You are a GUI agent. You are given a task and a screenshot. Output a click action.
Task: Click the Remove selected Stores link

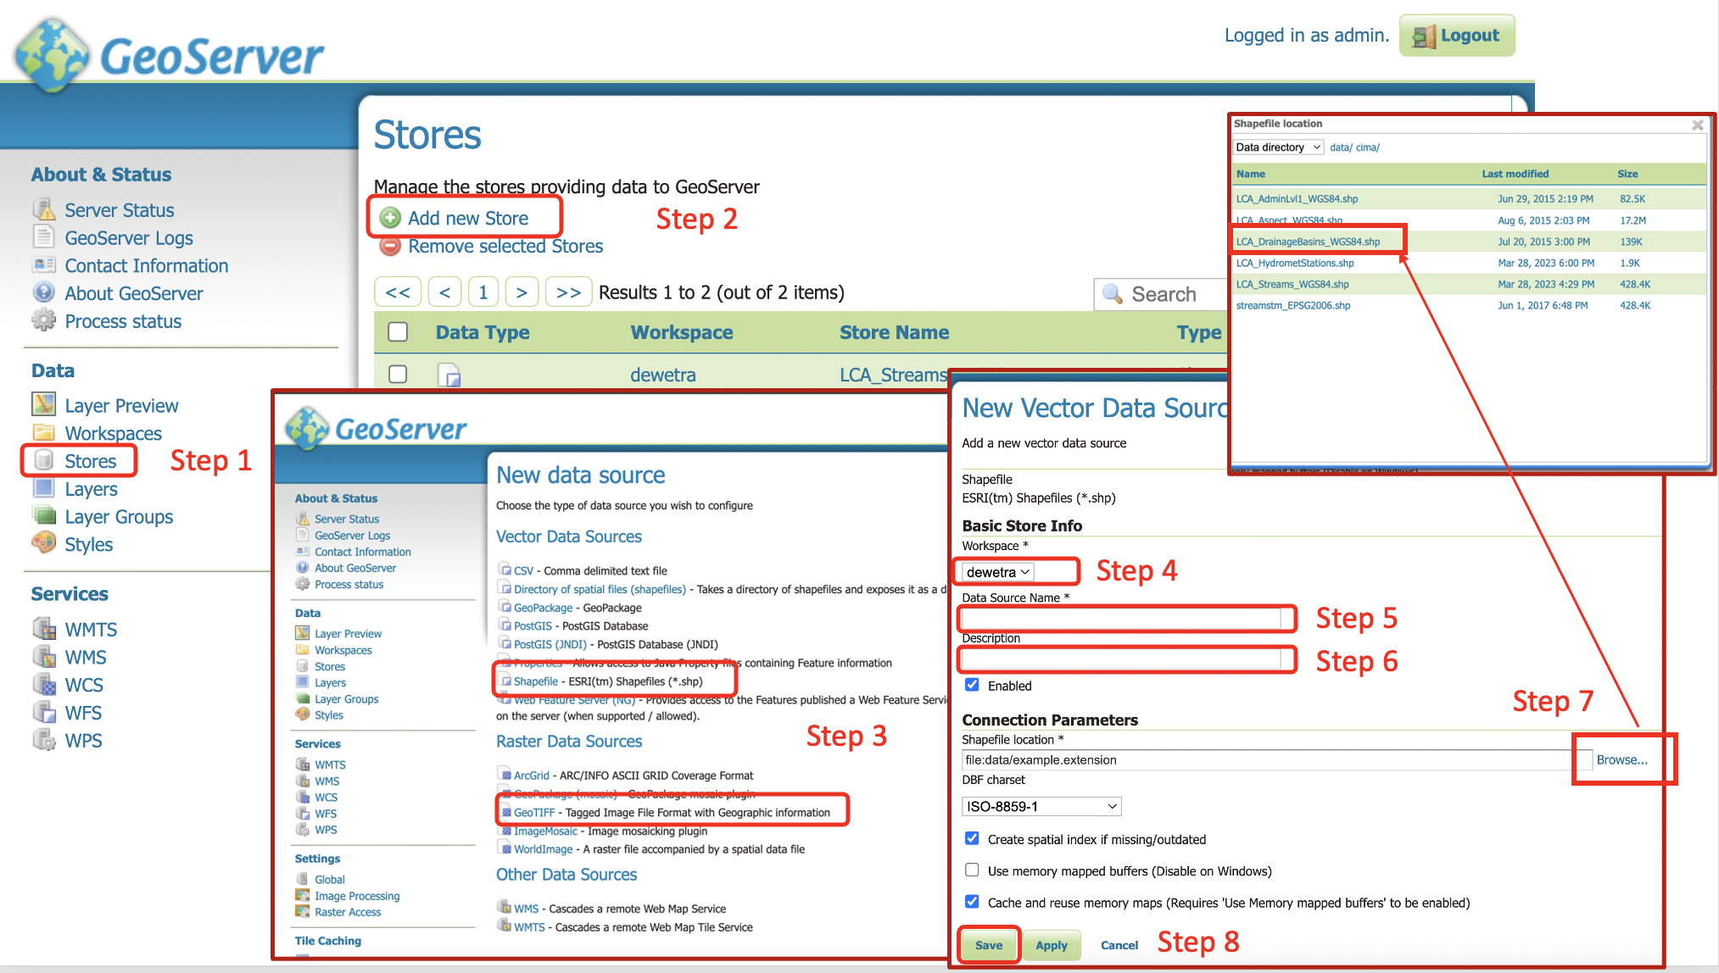click(505, 246)
